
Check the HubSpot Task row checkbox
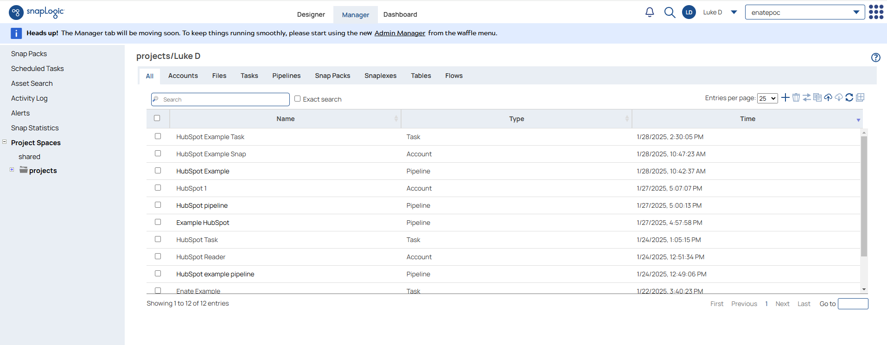coord(158,239)
